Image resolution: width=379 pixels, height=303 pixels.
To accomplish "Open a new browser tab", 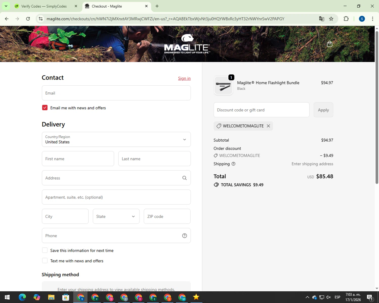I will (x=157, y=6).
